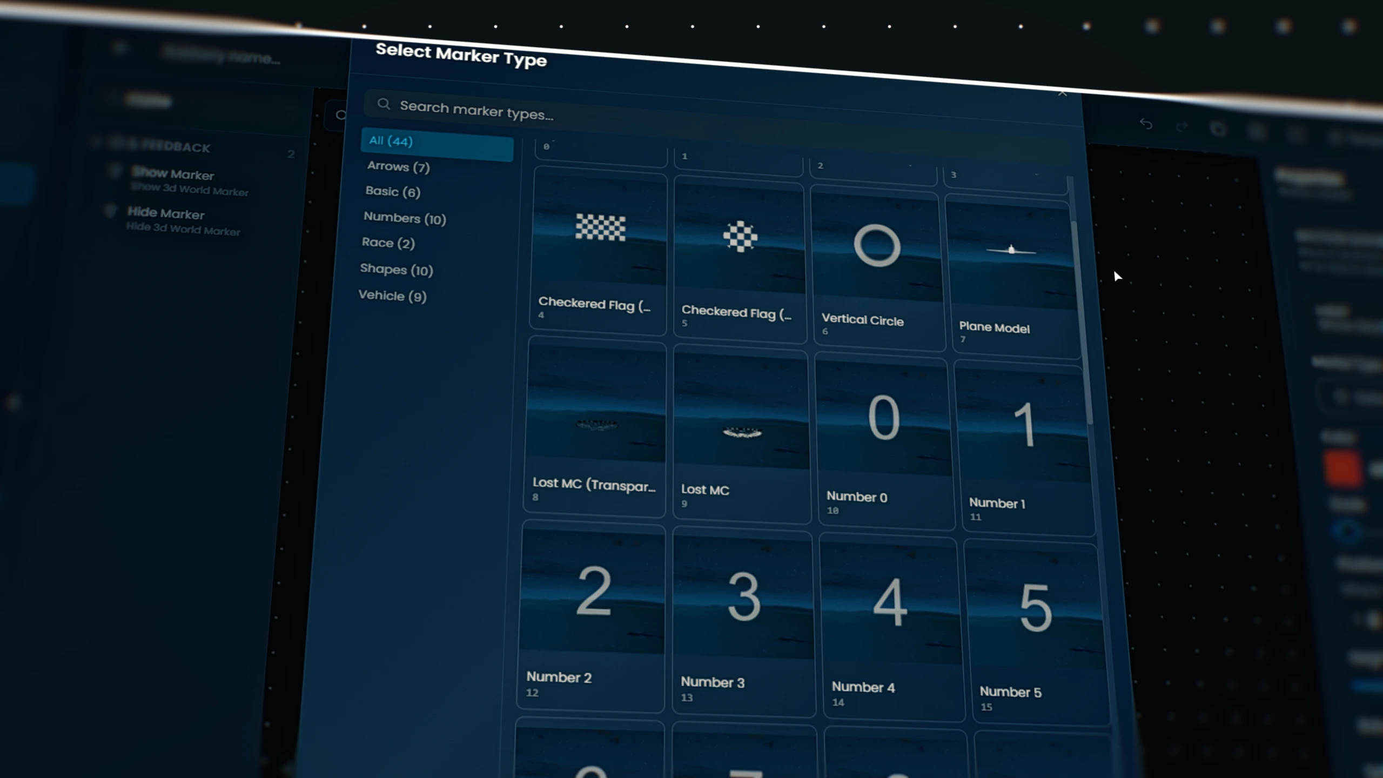Select the Number 3 marker card
The height and width of the screenshot is (778, 1383).
click(743, 621)
